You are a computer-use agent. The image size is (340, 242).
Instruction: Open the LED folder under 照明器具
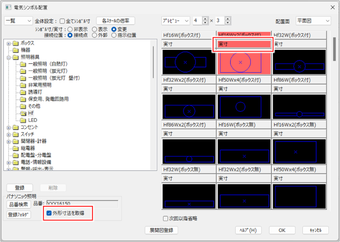click(32, 120)
